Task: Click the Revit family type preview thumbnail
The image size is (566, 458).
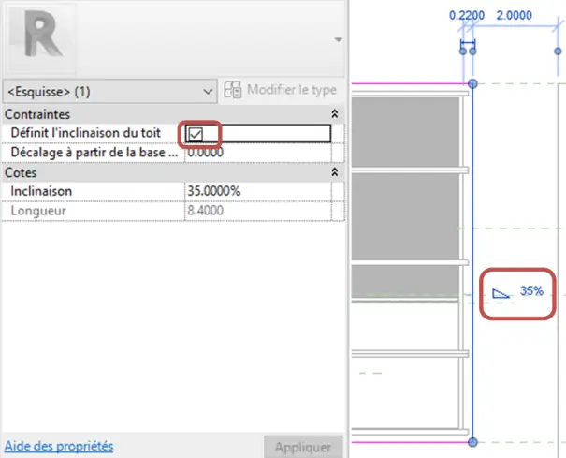Action: [x=42, y=38]
